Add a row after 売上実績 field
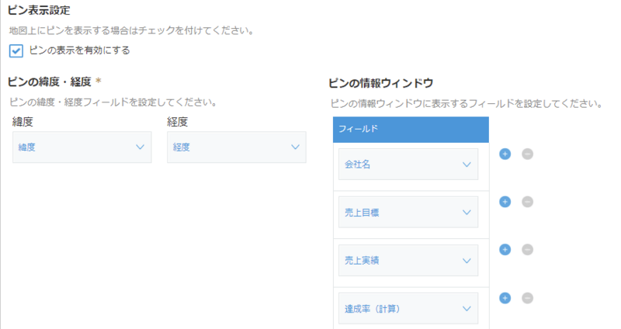 click(x=505, y=250)
